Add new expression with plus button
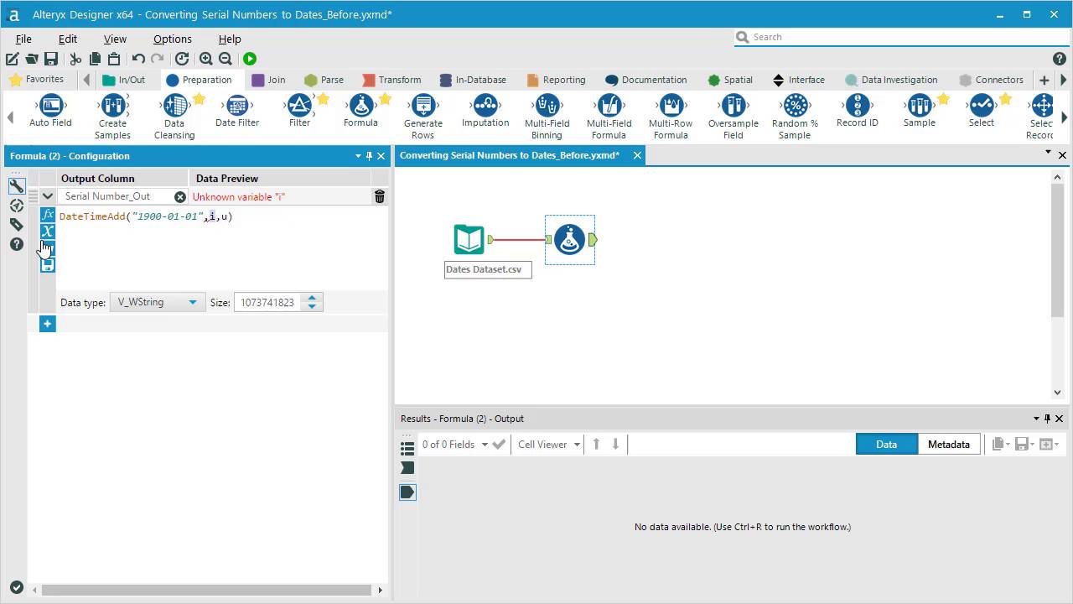Viewport: 1073px width, 604px height. [x=48, y=324]
